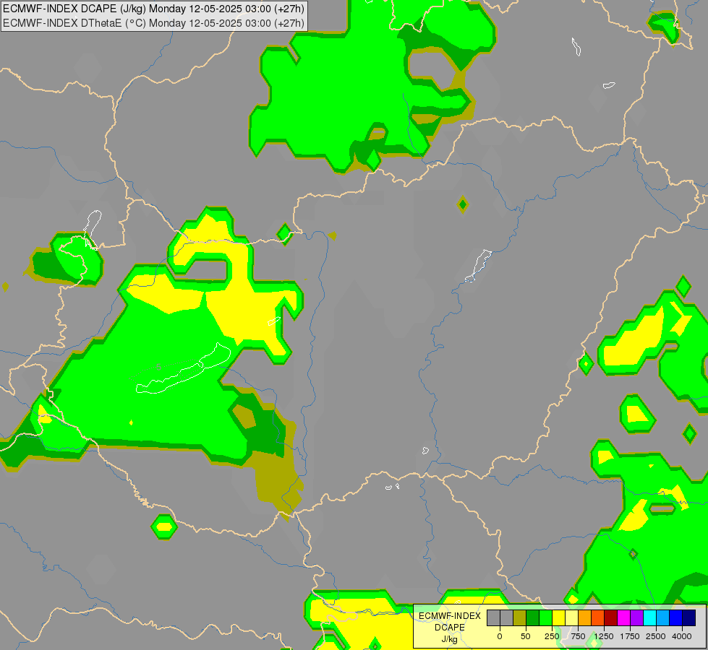This screenshot has height=650, width=708.
Task: Click the legend's ECMWF-INDEX label
Action: point(450,616)
